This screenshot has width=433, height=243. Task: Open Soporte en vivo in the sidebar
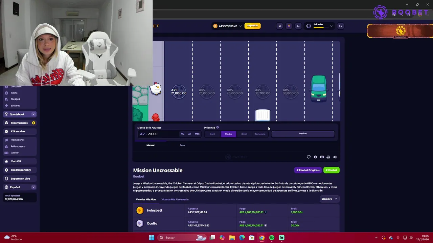(20, 179)
